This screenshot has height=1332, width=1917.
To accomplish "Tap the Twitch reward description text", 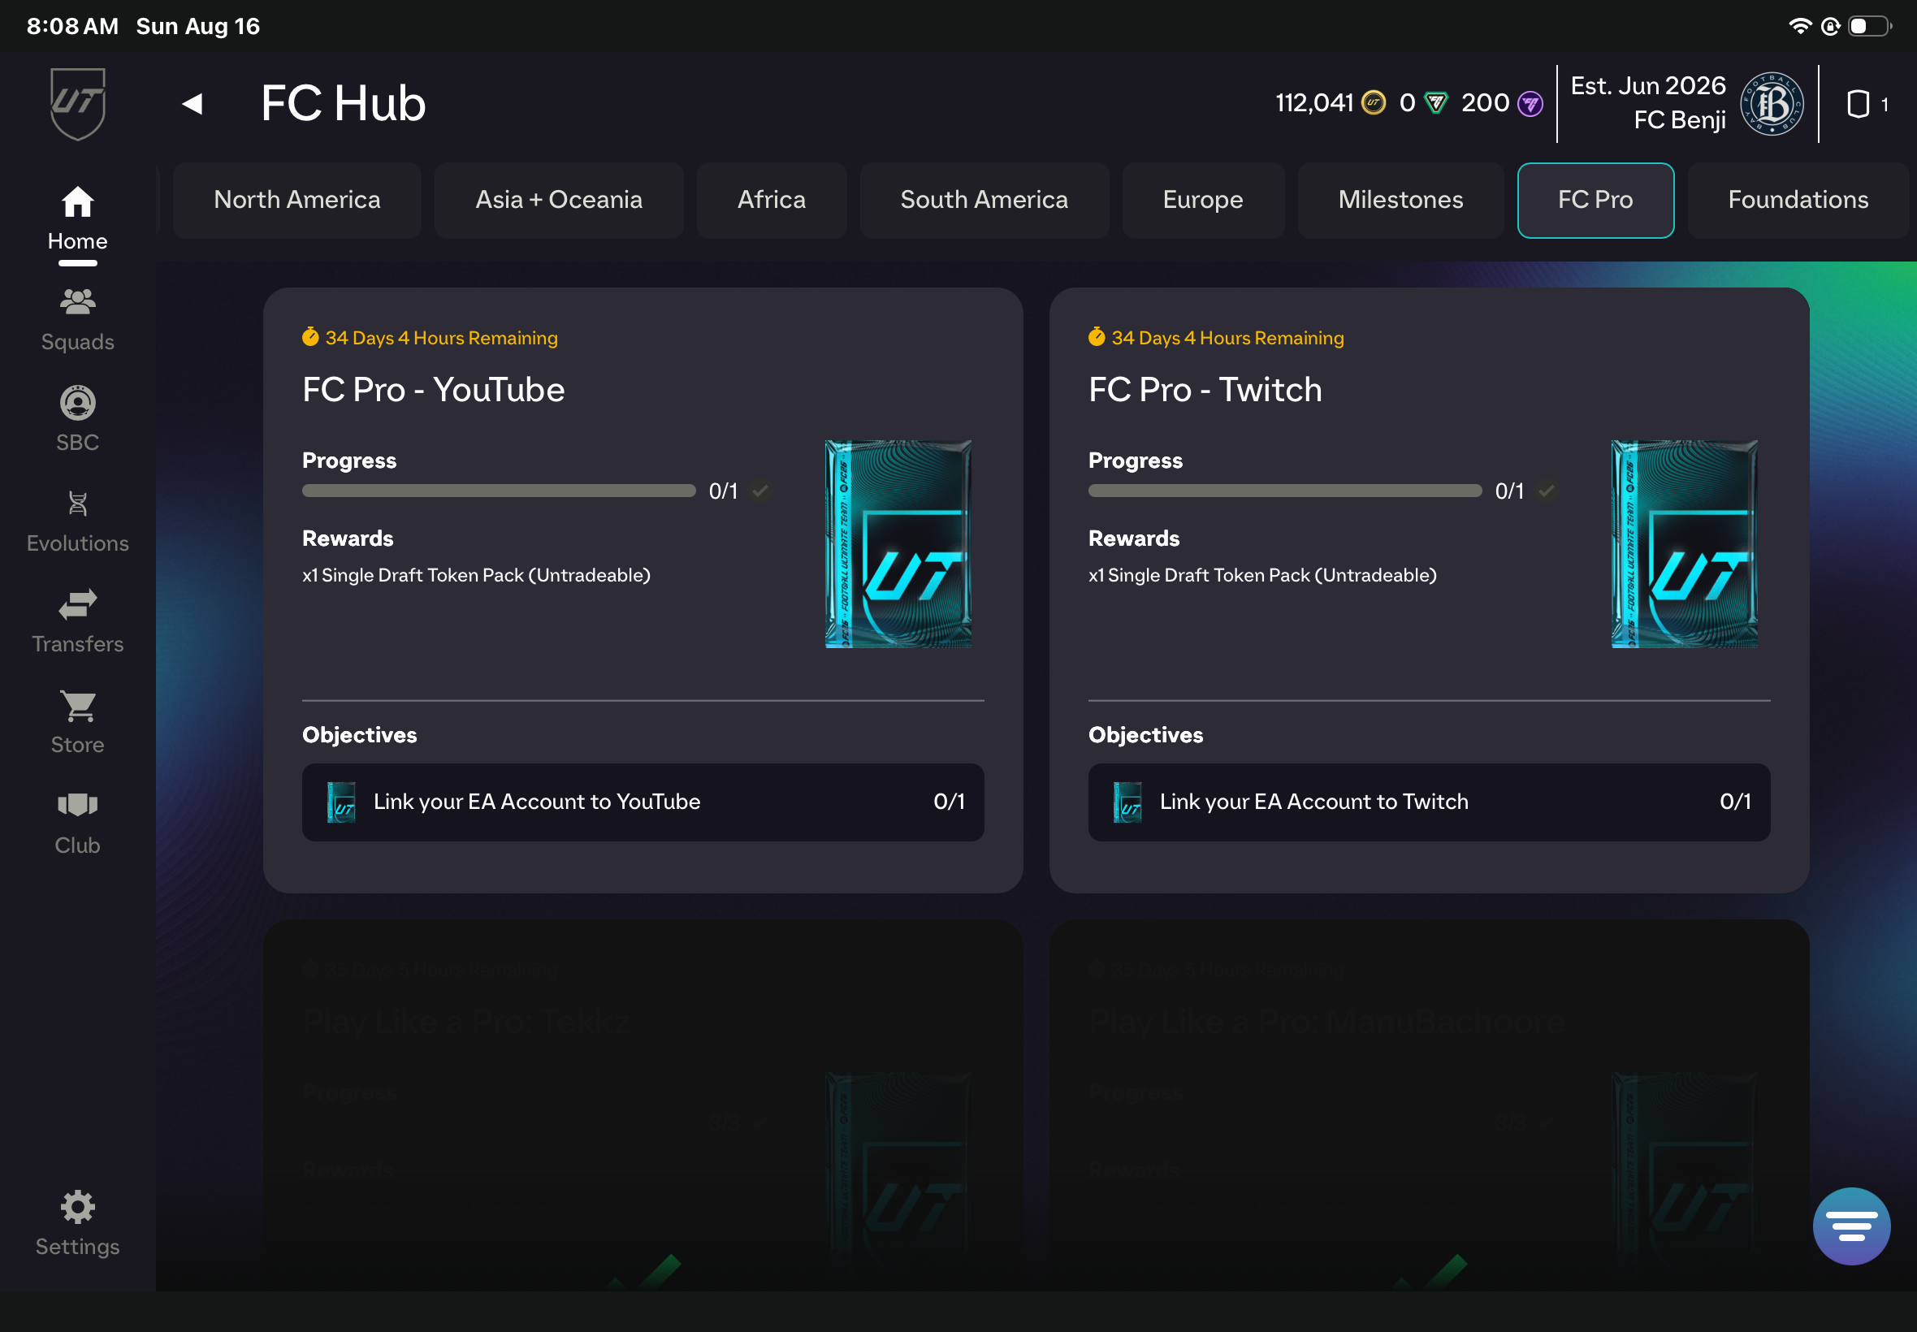I will tap(1262, 575).
